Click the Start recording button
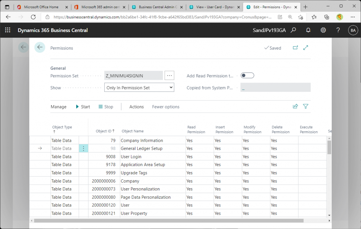 (83, 107)
